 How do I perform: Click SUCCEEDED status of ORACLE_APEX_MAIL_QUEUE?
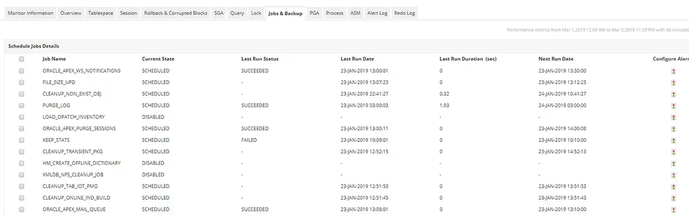[255, 210]
